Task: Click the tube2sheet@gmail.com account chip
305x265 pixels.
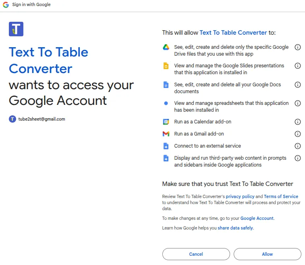Action: 37,119
